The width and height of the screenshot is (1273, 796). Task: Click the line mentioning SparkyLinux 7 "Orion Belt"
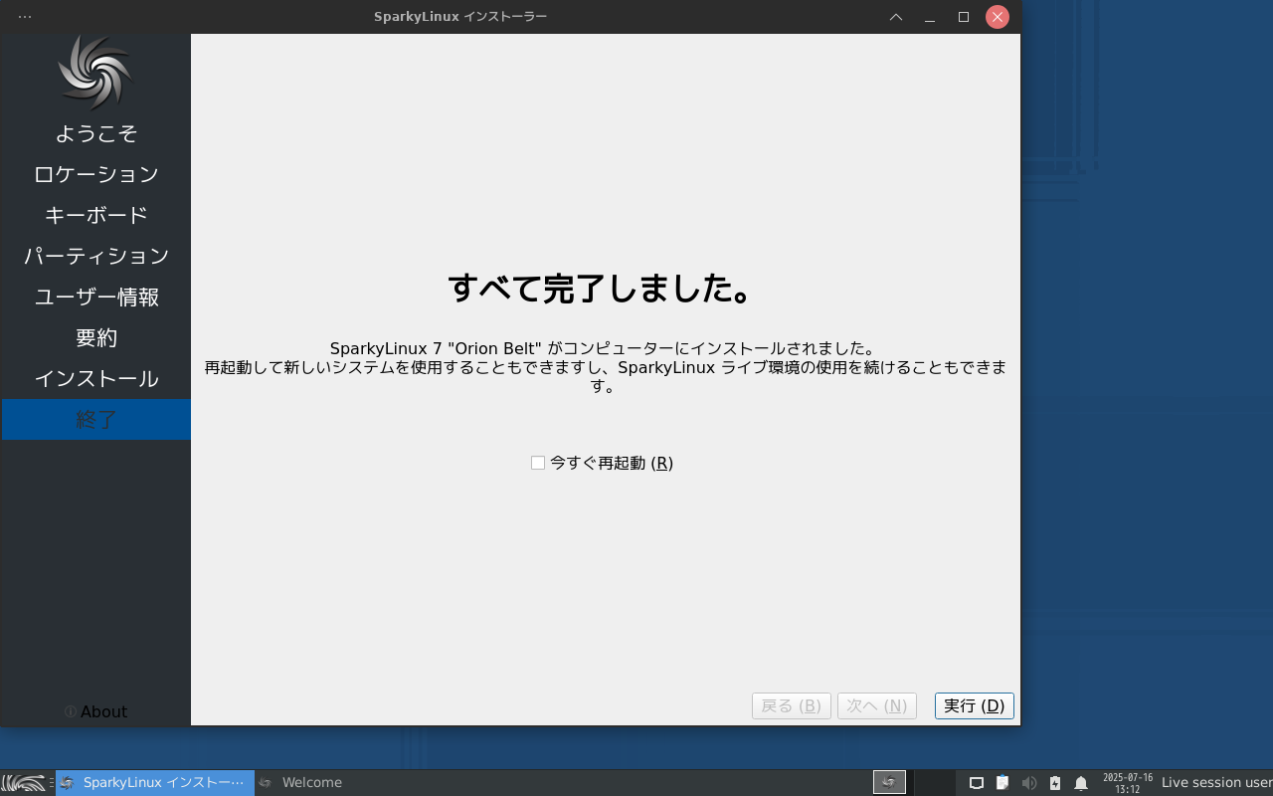pyautogui.click(x=603, y=348)
